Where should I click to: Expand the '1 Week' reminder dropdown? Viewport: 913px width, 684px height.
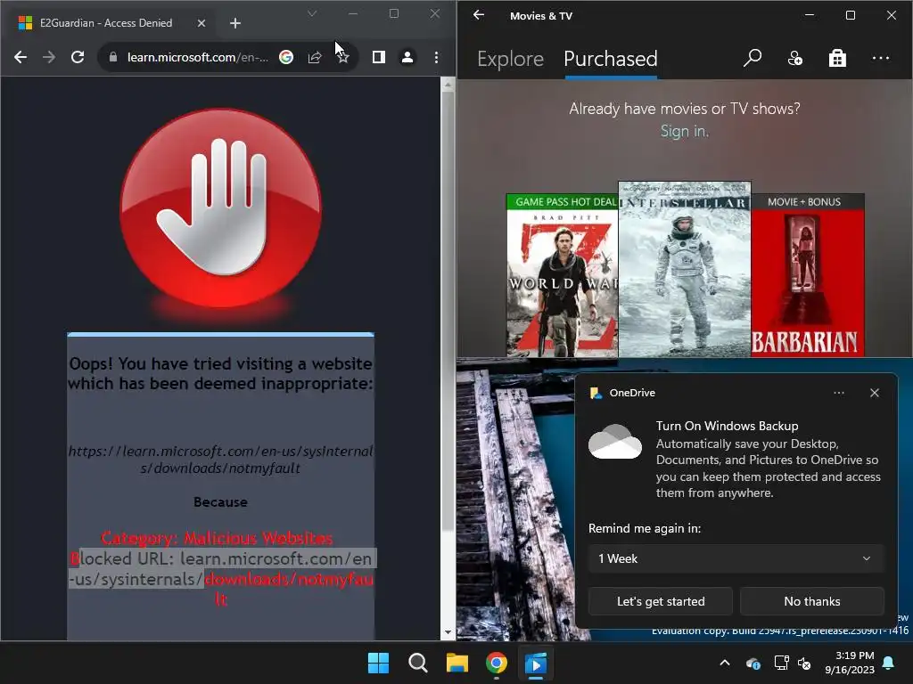pyautogui.click(x=736, y=558)
